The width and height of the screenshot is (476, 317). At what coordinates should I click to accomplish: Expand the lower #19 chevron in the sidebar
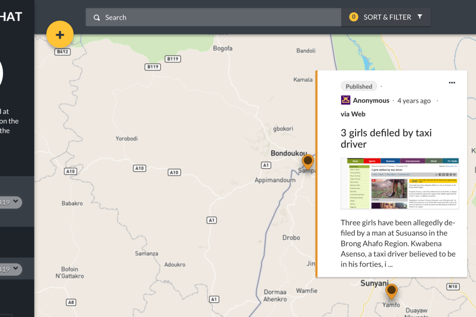15,269
